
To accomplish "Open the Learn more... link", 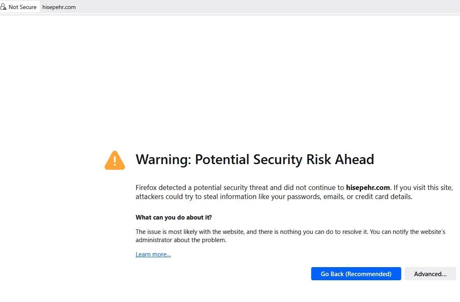I will 153,254.
